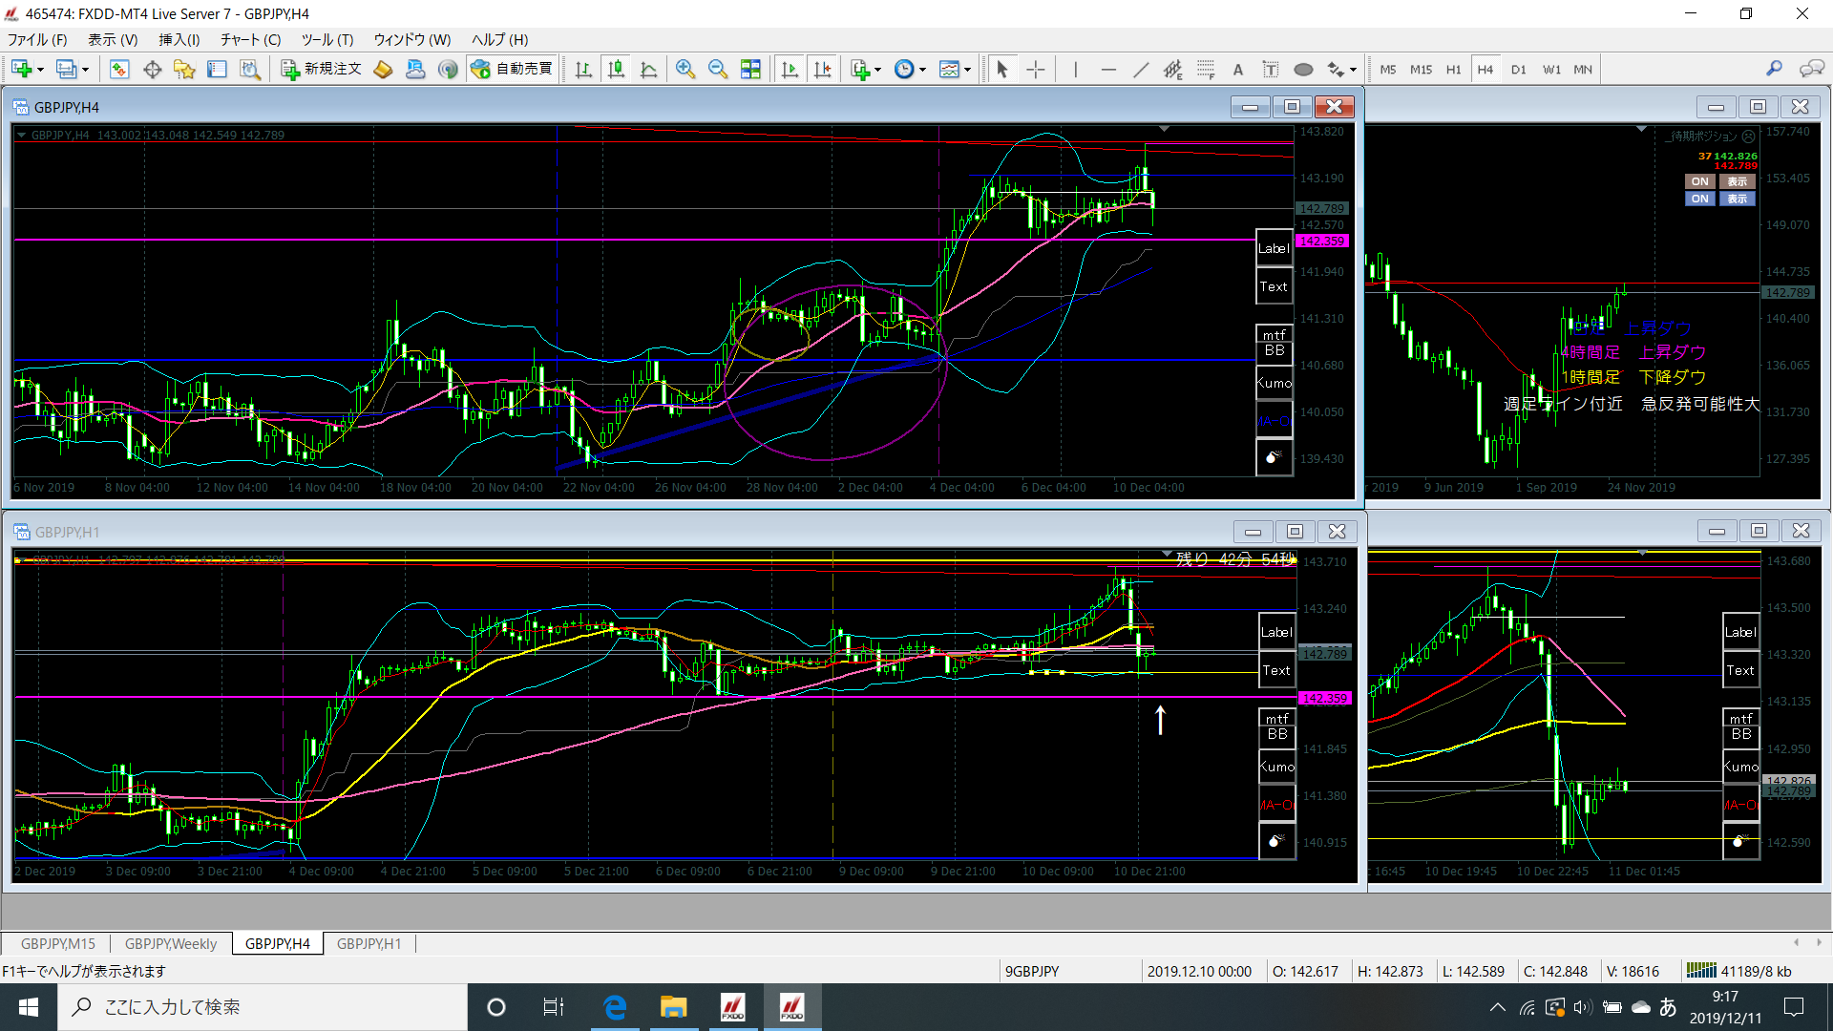Screen dimensions: 1833x1031
Task: Toggle mtf BB button in GBPJPY,H4 chart
Action: pos(1275,343)
